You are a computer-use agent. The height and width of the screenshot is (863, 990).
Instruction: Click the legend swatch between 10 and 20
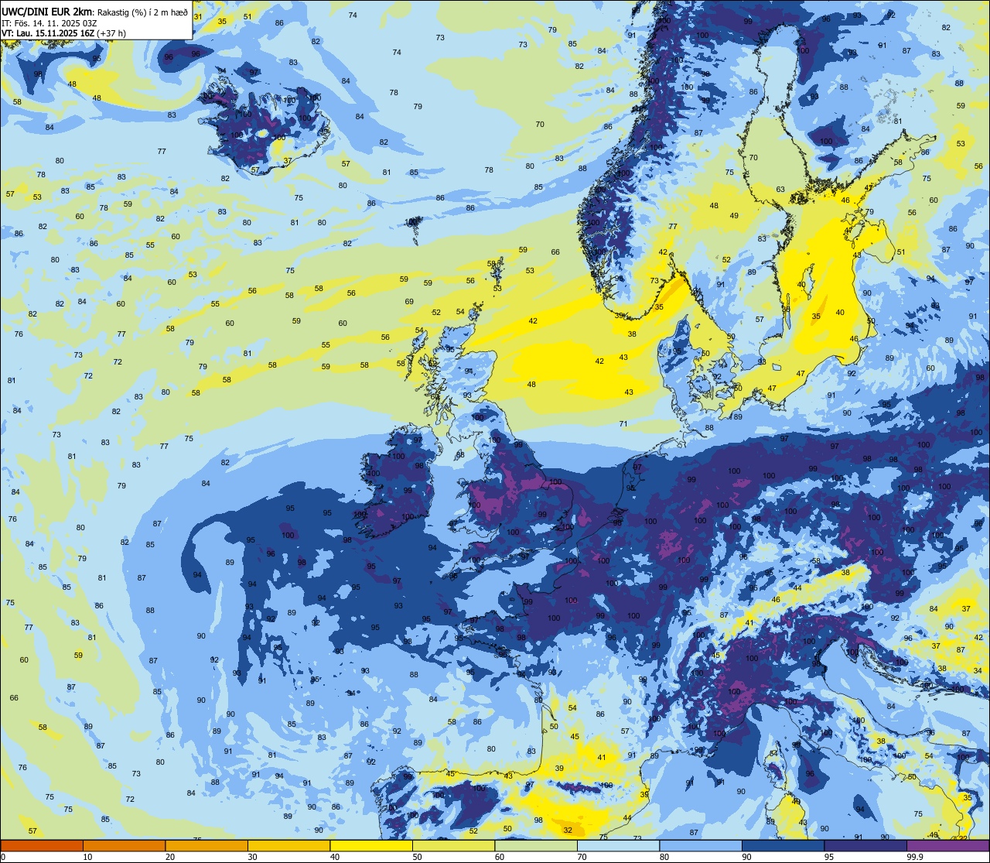pos(124,845)
